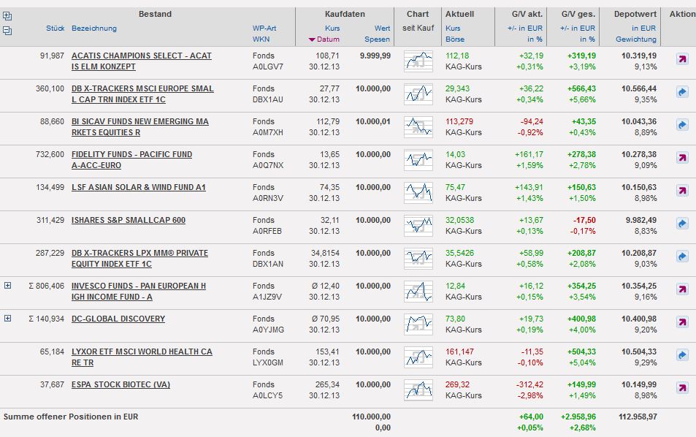
Task: Click action icon for ISHARES S&P SMALLCAP 600
Action: click(x=682, y=224)
